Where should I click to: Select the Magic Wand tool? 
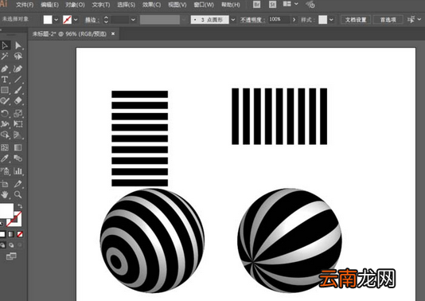5,56
